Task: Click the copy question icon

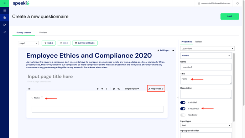Action: (x=114, y=89)
